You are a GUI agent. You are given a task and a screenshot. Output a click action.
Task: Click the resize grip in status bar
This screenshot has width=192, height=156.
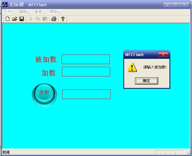[x=188, y=152]
